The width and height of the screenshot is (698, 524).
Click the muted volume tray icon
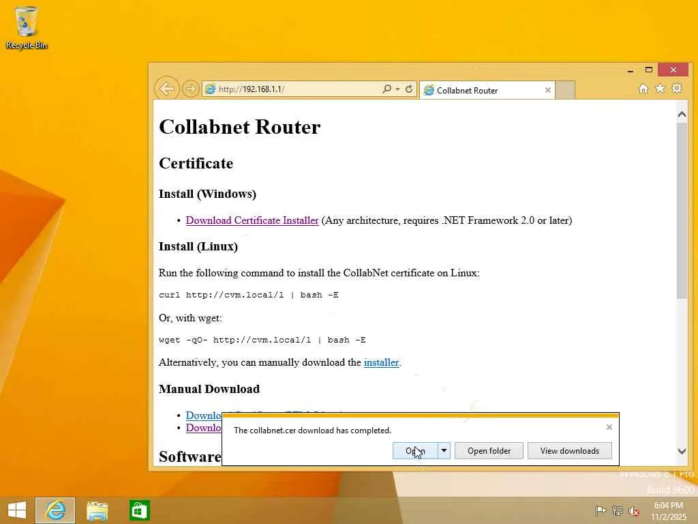click(634, 511)
